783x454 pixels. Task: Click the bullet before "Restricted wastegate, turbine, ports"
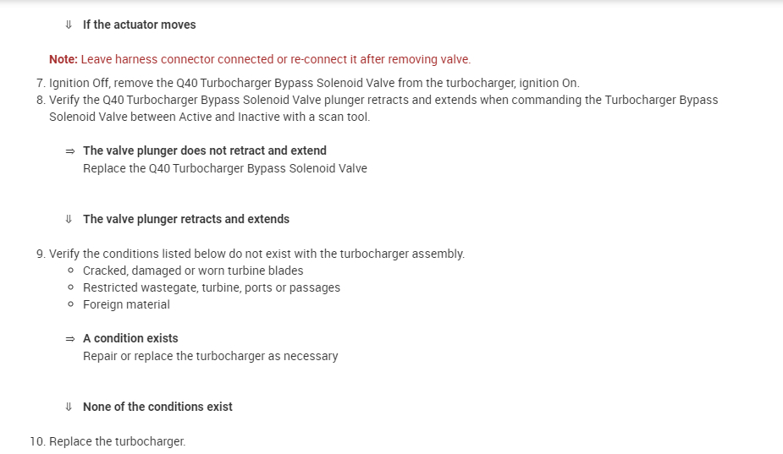(69, 287)
